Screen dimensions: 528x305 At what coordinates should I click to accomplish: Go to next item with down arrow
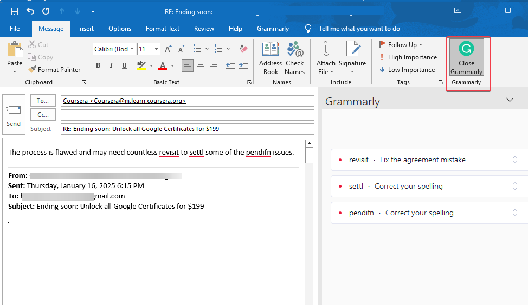78,11
